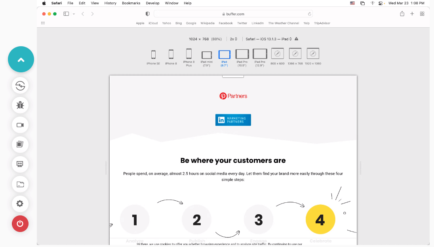The height and width of the screenshot is (247, 434).
Task: Select 1366 x 768 viewport preset
Action: [x=295, y=57]
